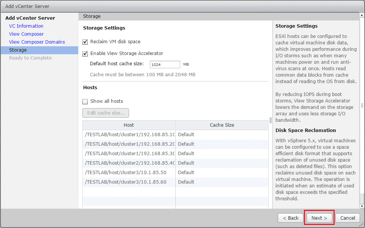The height and width of the screenshot is (228, 365).
Task: Select cluster3 host 10.1.85.60 row
Action: [x=129, y=182]
